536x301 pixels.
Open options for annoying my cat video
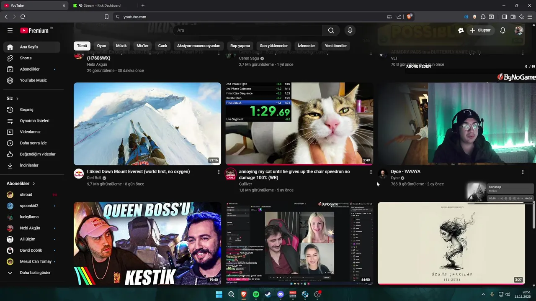[x=371, y=172]
